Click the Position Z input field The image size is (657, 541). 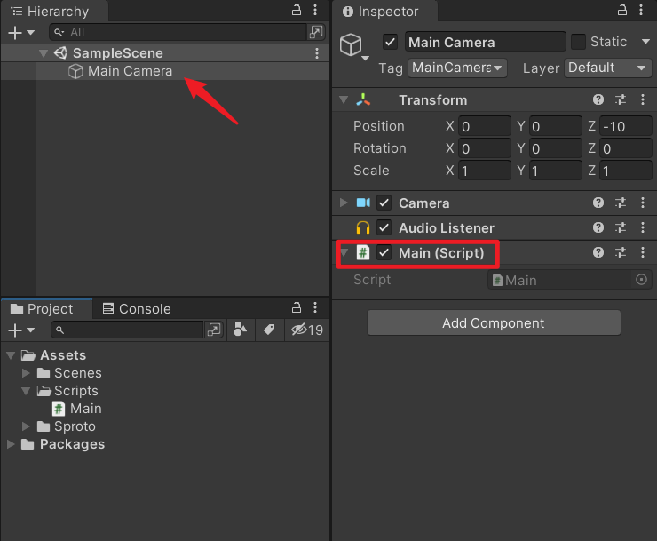pyautogui.click(x=626, y=126)
